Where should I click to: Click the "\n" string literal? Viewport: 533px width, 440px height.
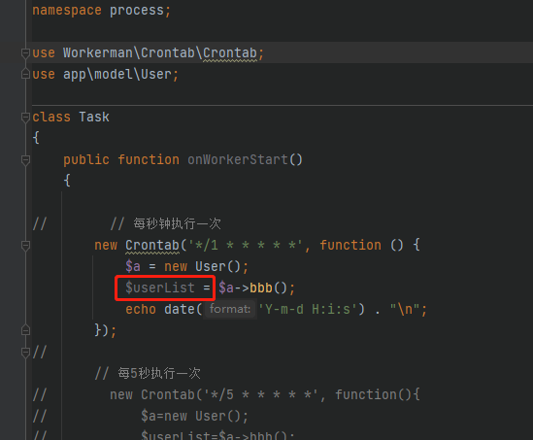click(405, 310)
